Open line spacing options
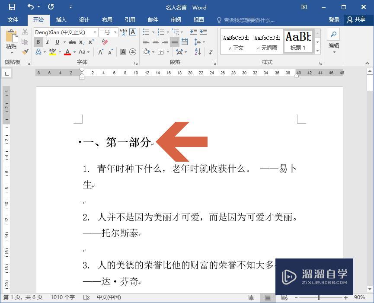Viewport: 374px width, 303px height. 199,42
